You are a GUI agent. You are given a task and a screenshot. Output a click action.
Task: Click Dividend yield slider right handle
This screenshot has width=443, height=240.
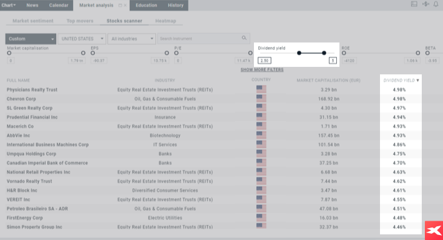pos(324,53)
